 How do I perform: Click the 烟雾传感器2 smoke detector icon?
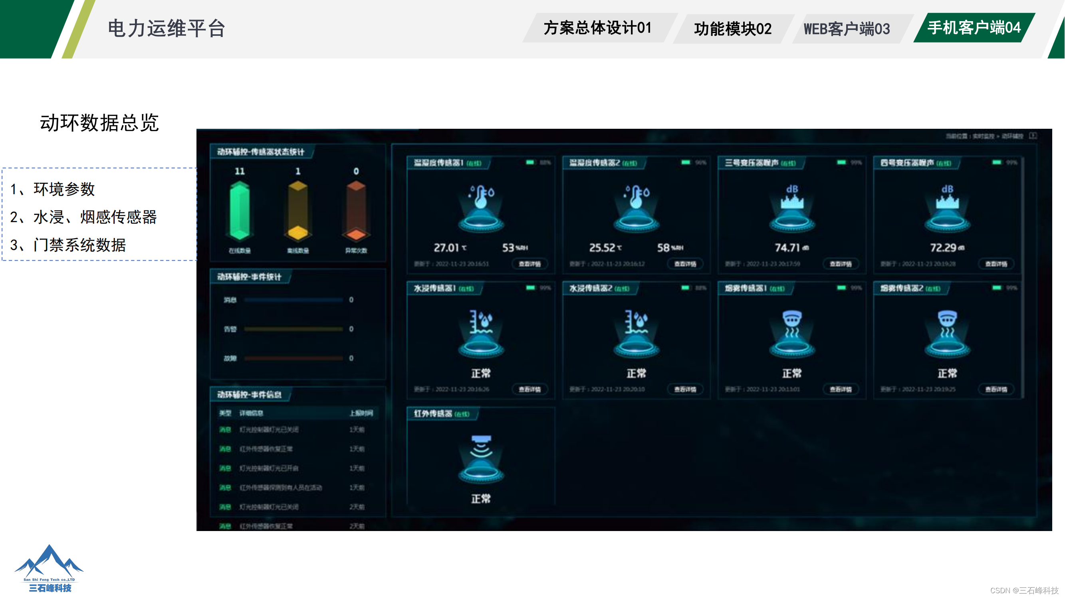pyautogui.click(x=947, y=324)
